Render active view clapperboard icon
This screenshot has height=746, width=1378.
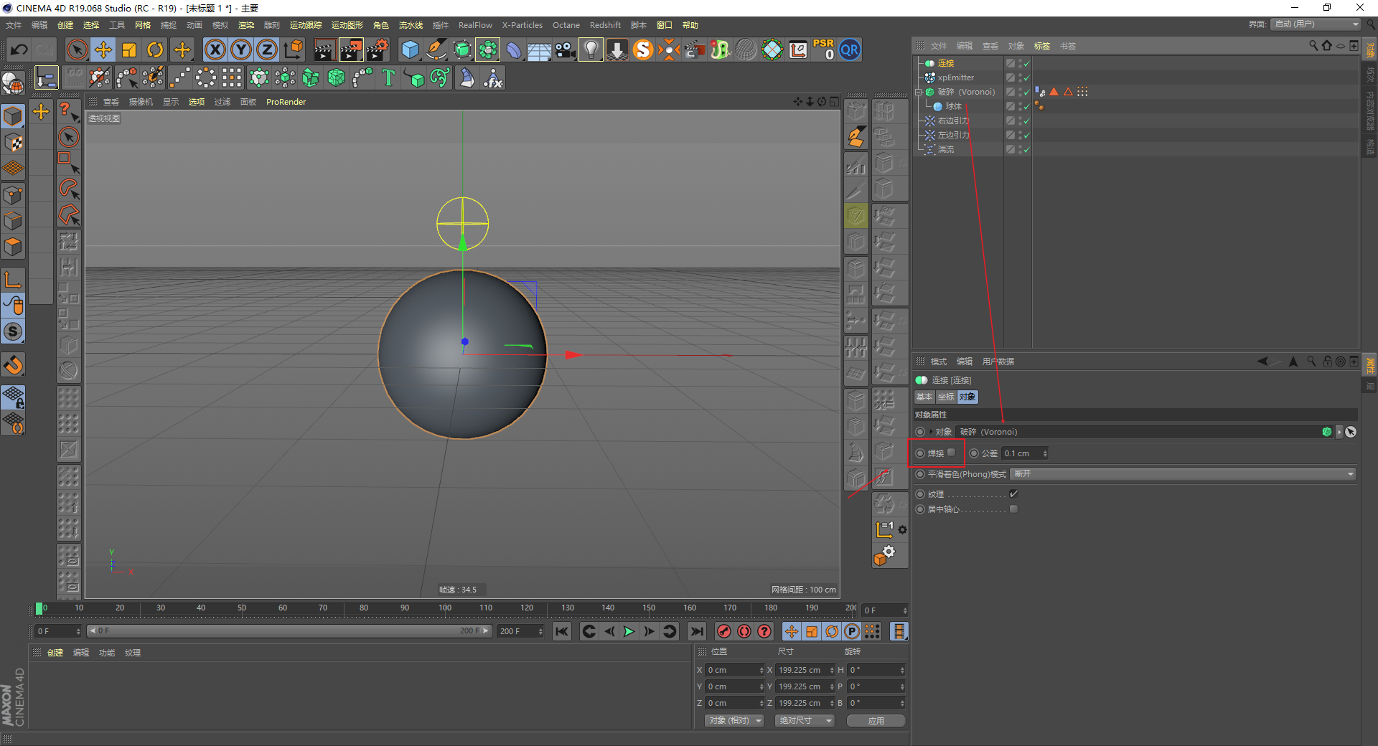point(324,49)
